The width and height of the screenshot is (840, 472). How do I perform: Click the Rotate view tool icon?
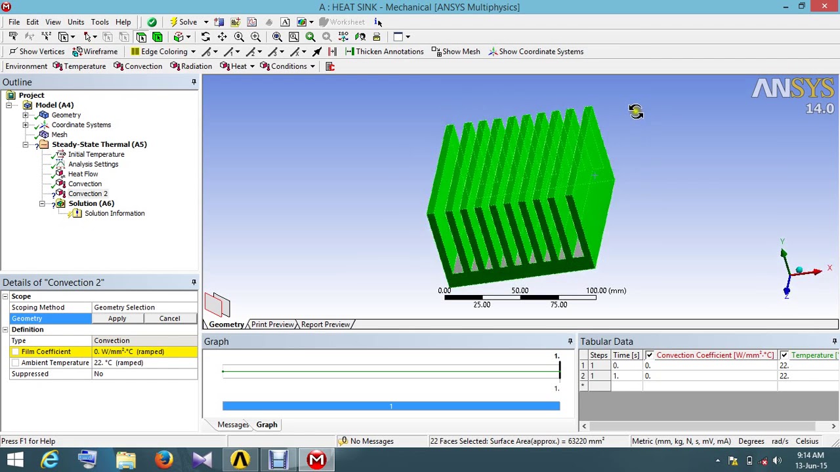pyautogui.click(x=205, y=37)
